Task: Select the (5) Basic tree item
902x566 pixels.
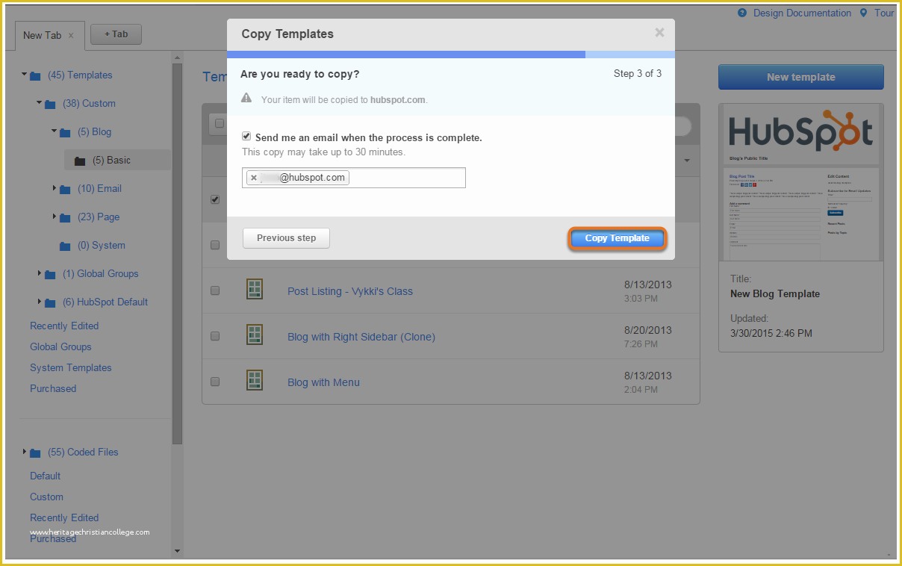Action: 118,160
